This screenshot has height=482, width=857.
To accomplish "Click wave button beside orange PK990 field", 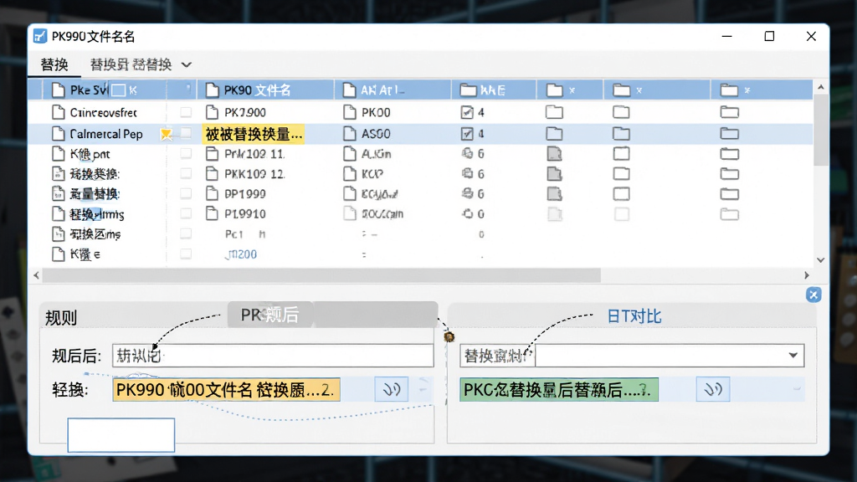I will 392,390.
